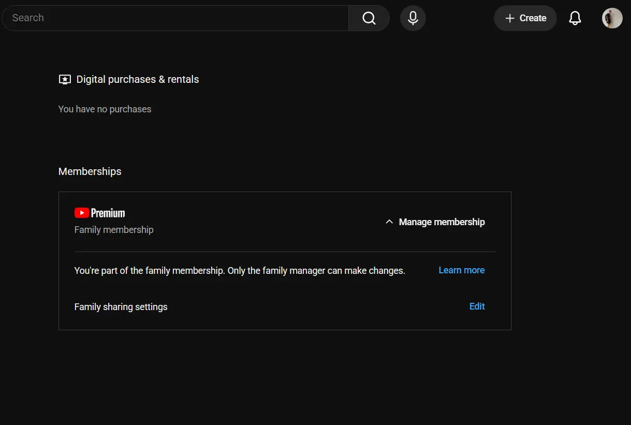631x425 pixels.
Task: Click the YouTube Premium logo
Action: (100, 213)
